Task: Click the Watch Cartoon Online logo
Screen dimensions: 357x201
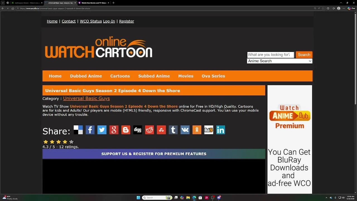Action: tap(99, 47)
